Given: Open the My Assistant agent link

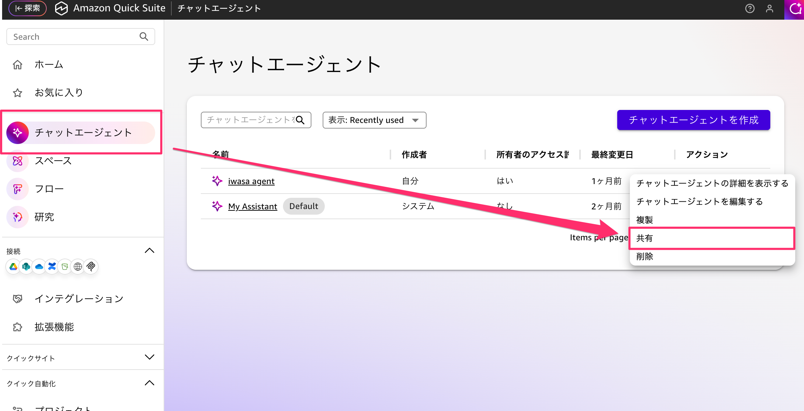Looking at the screenshot, I should coord(252,206).
